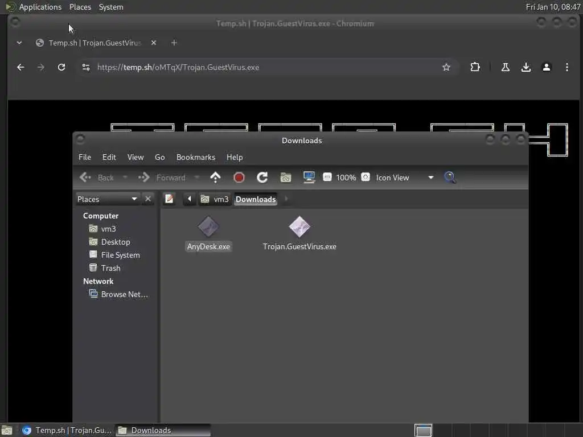This screenshot has height=437, width=583.
Task: Click the Up arrow in Downloads toolbar
Action: [x=215, y=178]
